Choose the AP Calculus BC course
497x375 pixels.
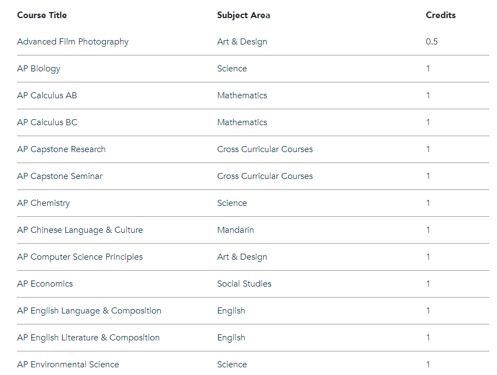(x=47, y=122)
